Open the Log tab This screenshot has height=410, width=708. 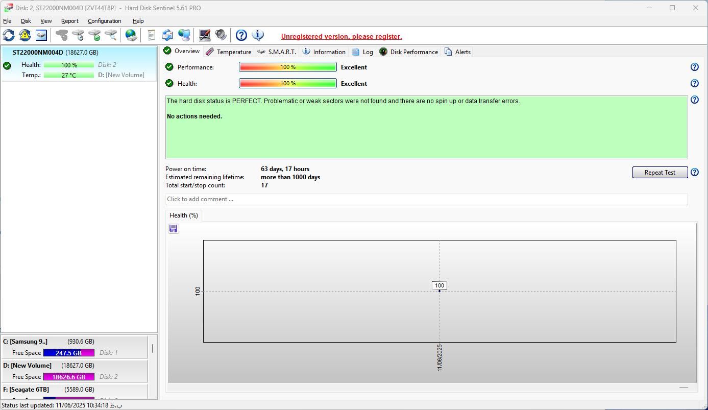coord(363,52)
